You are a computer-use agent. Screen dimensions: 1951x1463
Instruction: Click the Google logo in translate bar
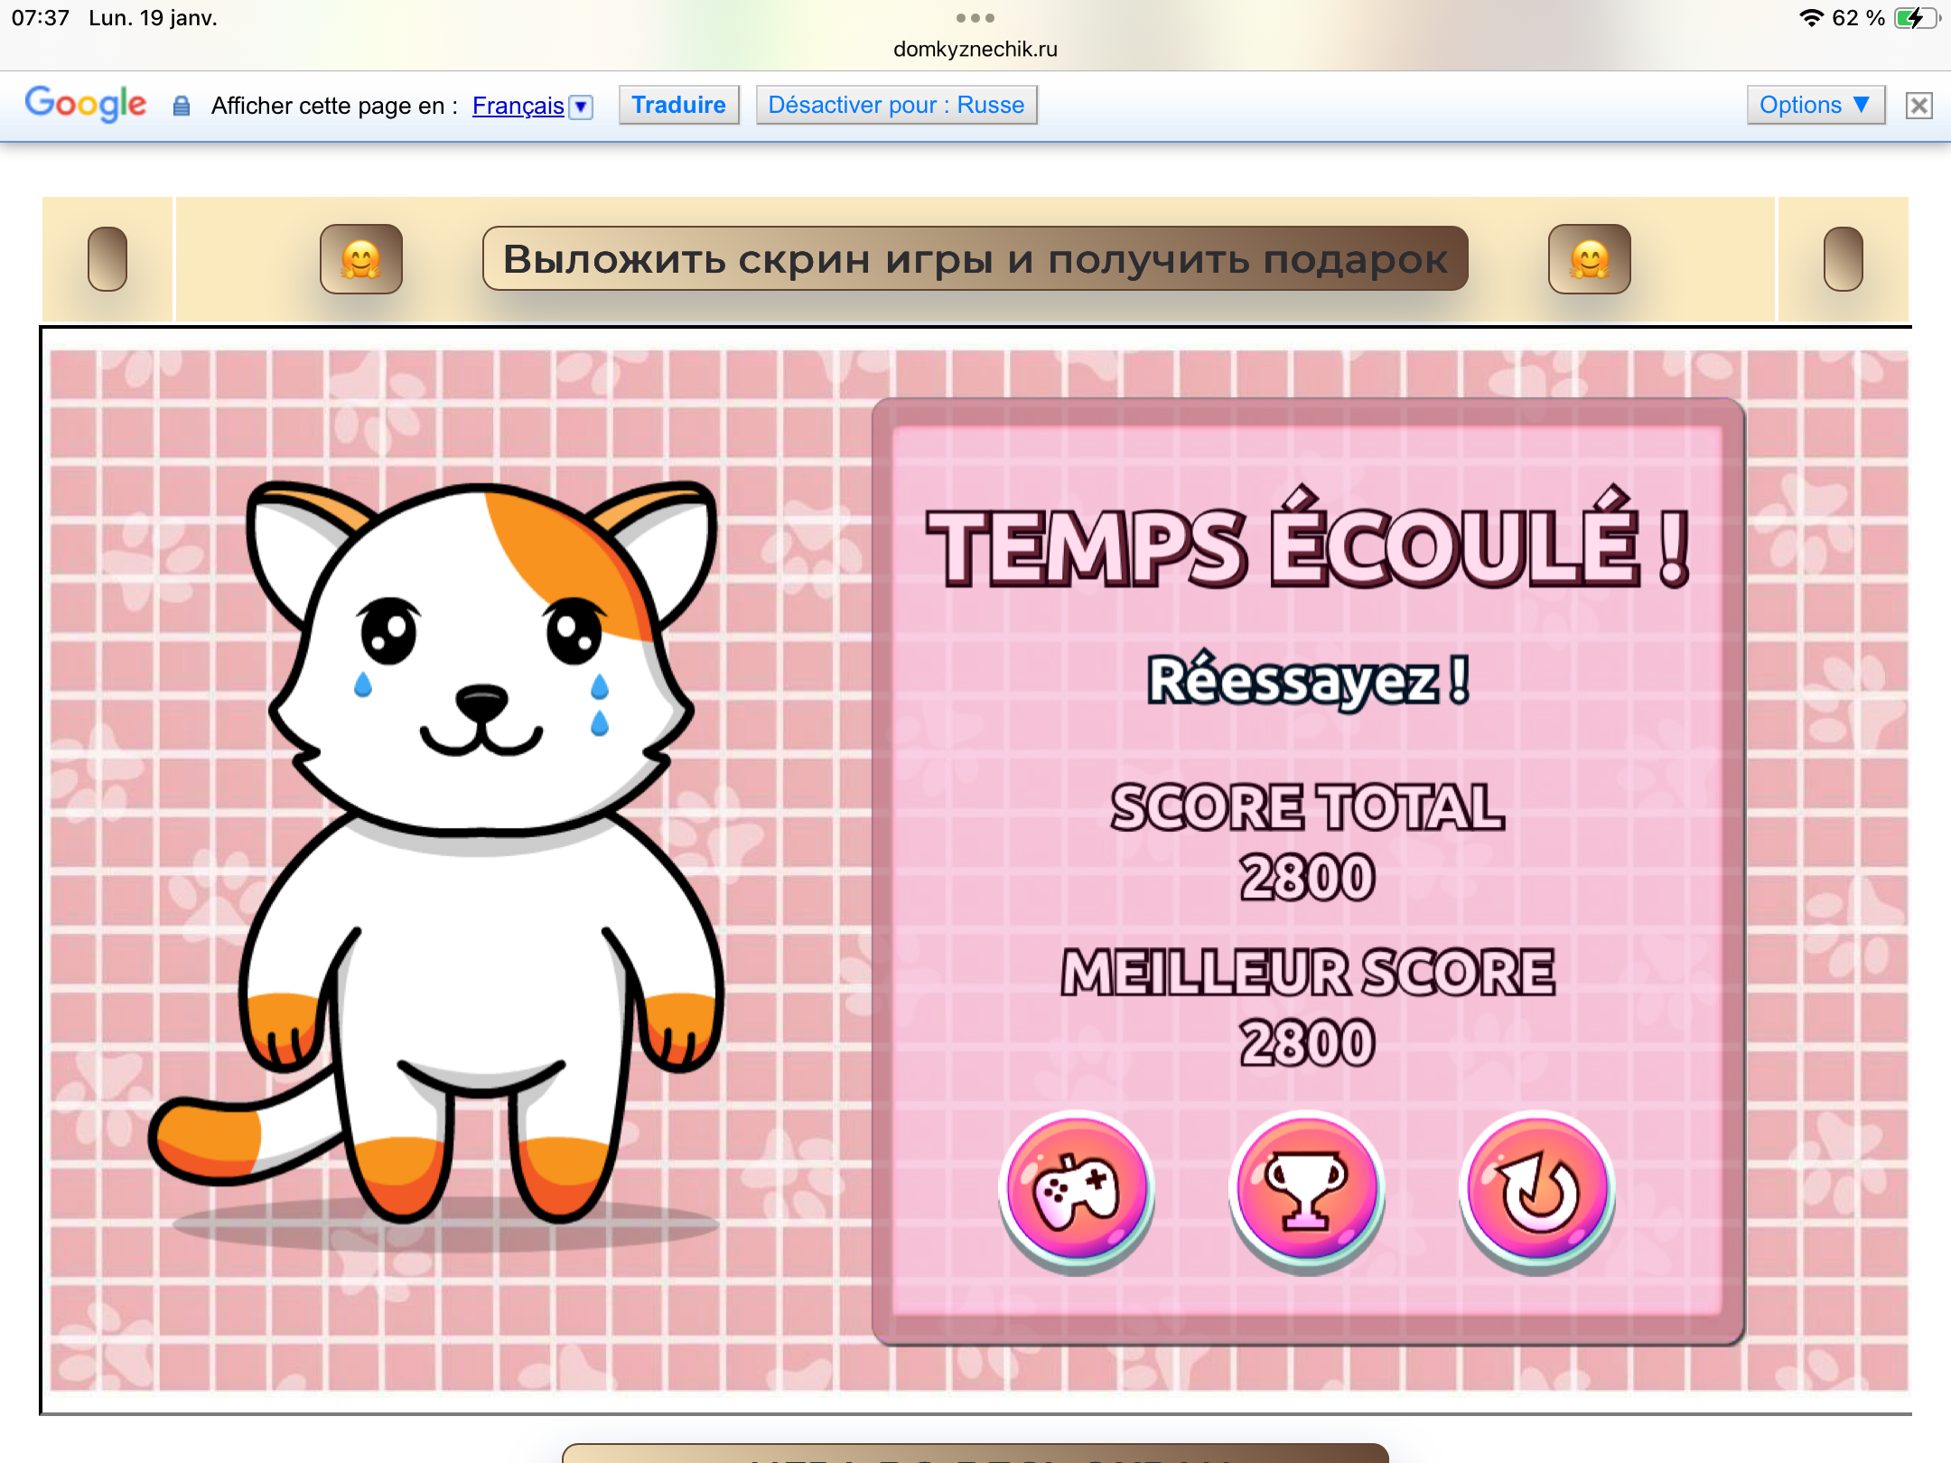(x=85, y=105)
